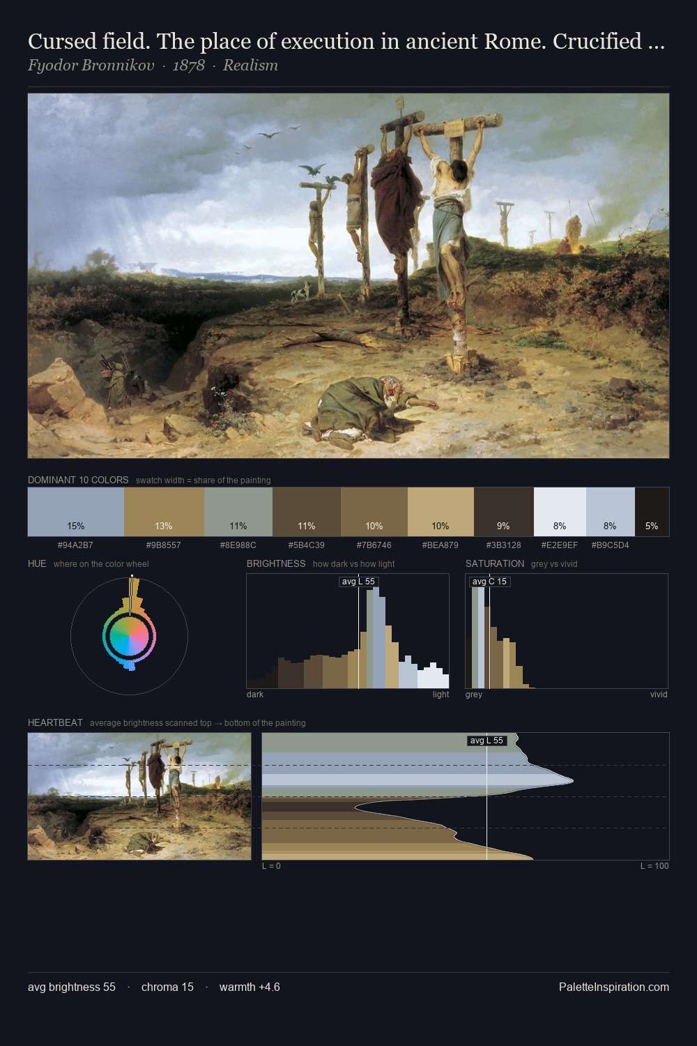Viewport: 697px width, 1046px height.
Task: Click the BRIGHTNESS section heading
Action: click(276, 563)
